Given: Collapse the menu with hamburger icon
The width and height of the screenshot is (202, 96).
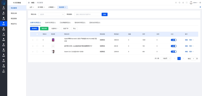Looking at the screenshot, I should tap(29, 3).
